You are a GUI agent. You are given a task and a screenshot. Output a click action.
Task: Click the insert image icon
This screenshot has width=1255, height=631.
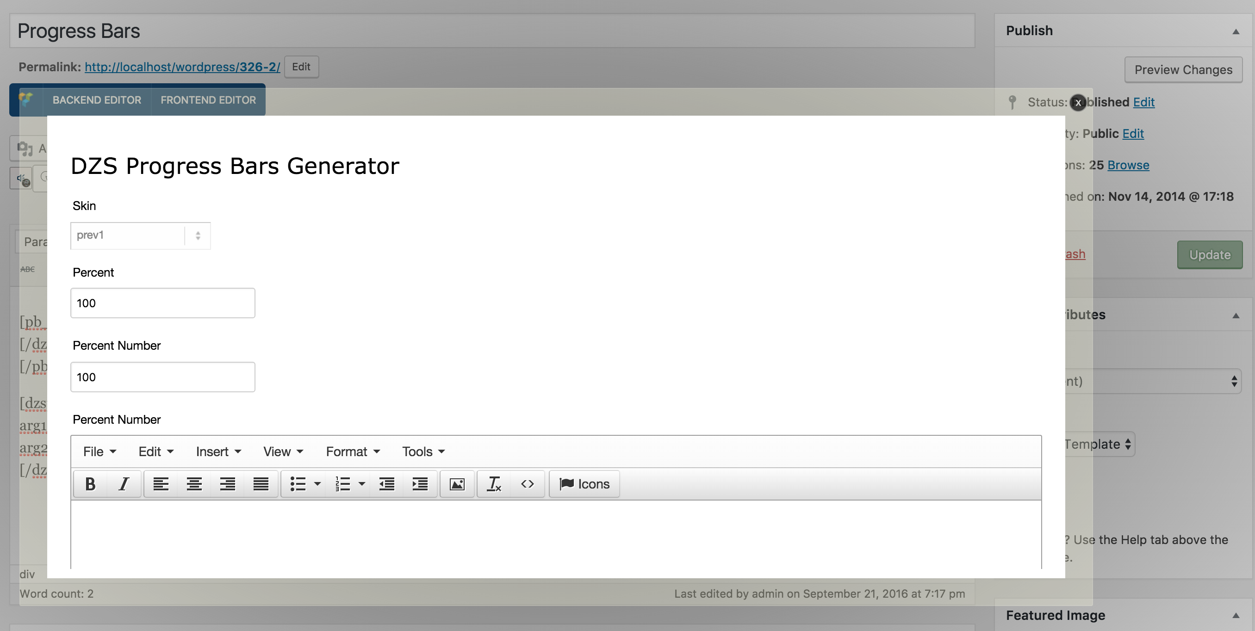[456, 484]
